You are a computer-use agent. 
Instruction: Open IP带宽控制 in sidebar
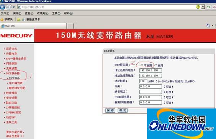(13, 108)
